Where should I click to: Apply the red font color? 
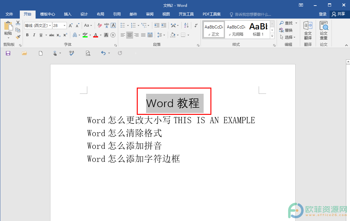96,35
